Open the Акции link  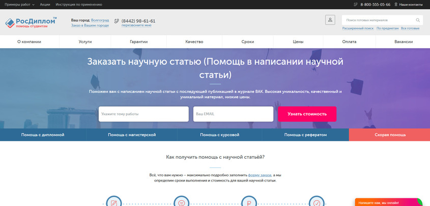45,5
